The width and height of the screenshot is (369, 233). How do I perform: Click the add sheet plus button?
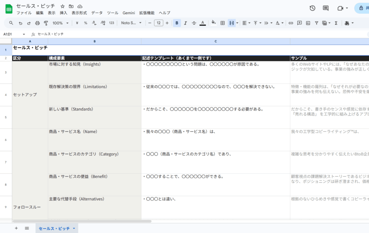(16, 228)
